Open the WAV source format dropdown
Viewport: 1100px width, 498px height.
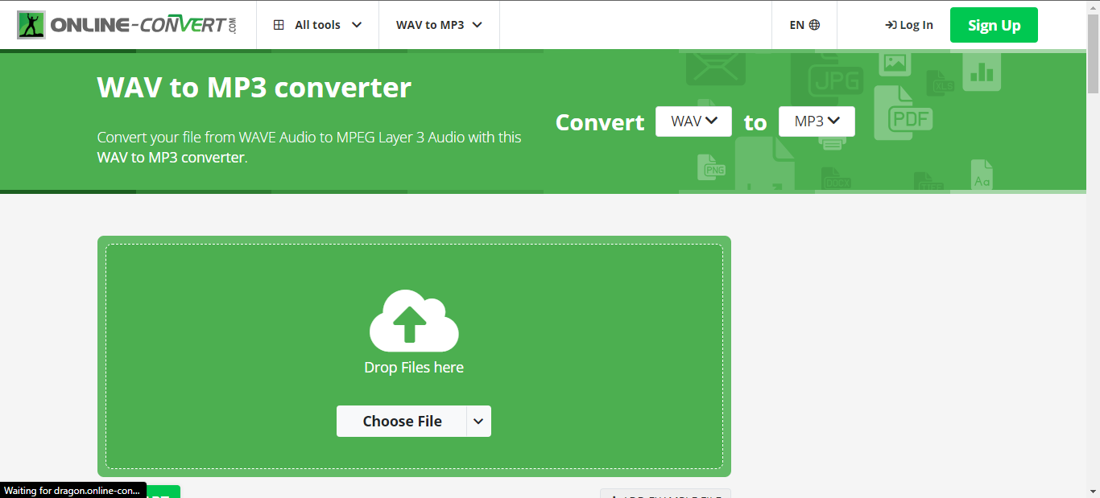click(693, 121)
